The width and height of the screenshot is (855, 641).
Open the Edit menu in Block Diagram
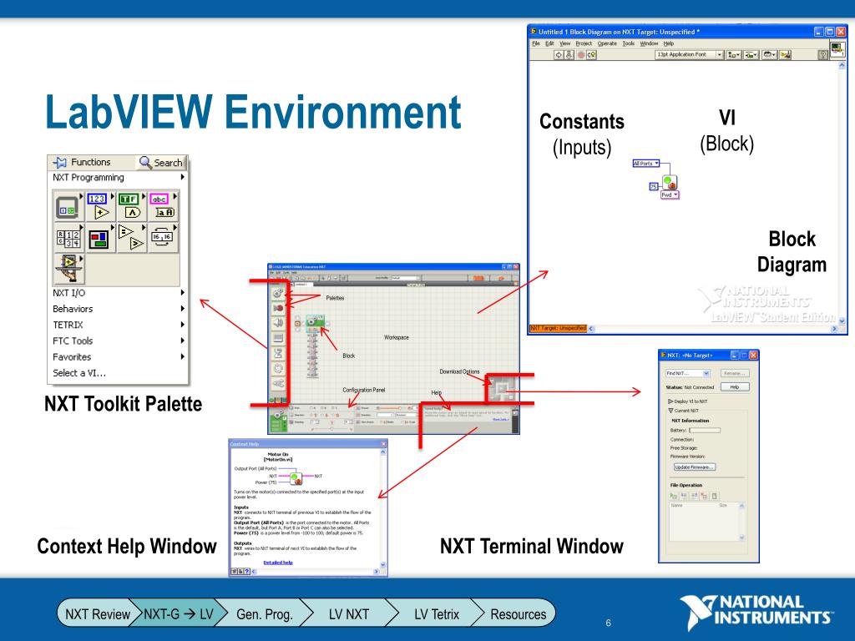point(549,43)
